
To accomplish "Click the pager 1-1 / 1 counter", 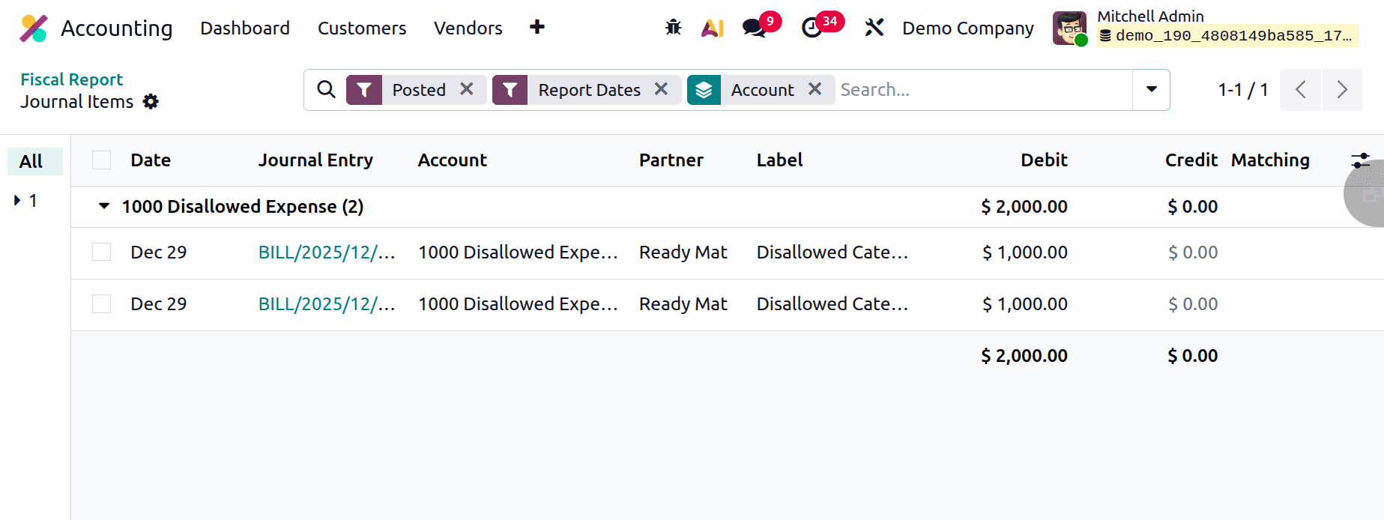I will point(1242,90).
